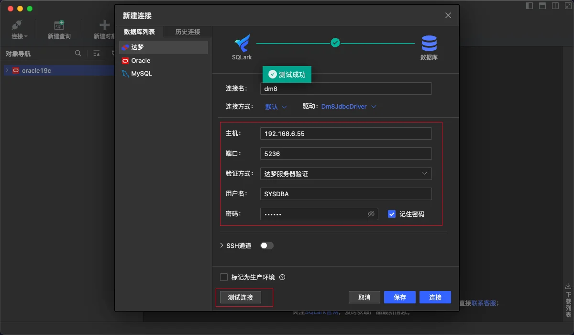Select MySQL in the database list
The width and height of the screenshot is (574, 335).
[x=142, y=74]
